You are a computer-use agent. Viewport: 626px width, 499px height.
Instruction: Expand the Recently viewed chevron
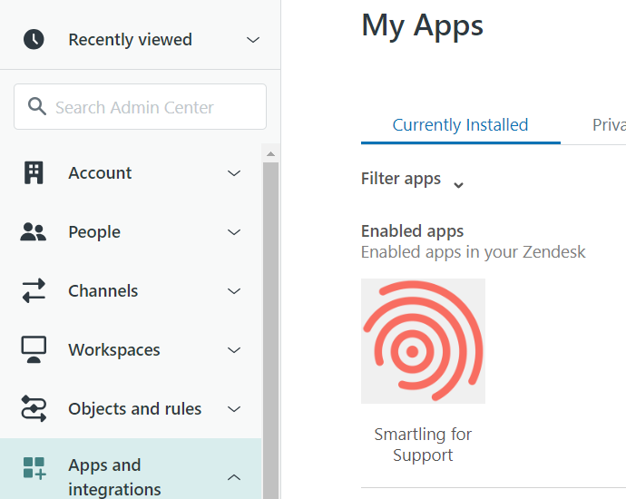coord(253,40)
